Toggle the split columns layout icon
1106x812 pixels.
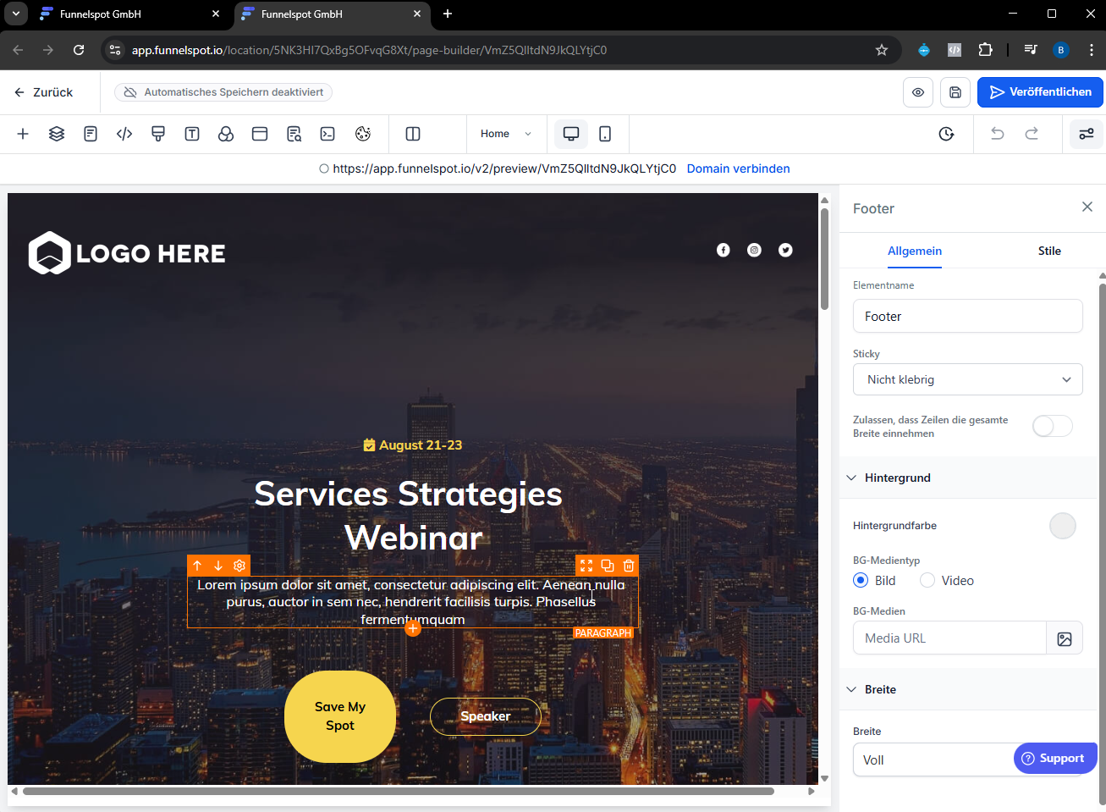413,134
